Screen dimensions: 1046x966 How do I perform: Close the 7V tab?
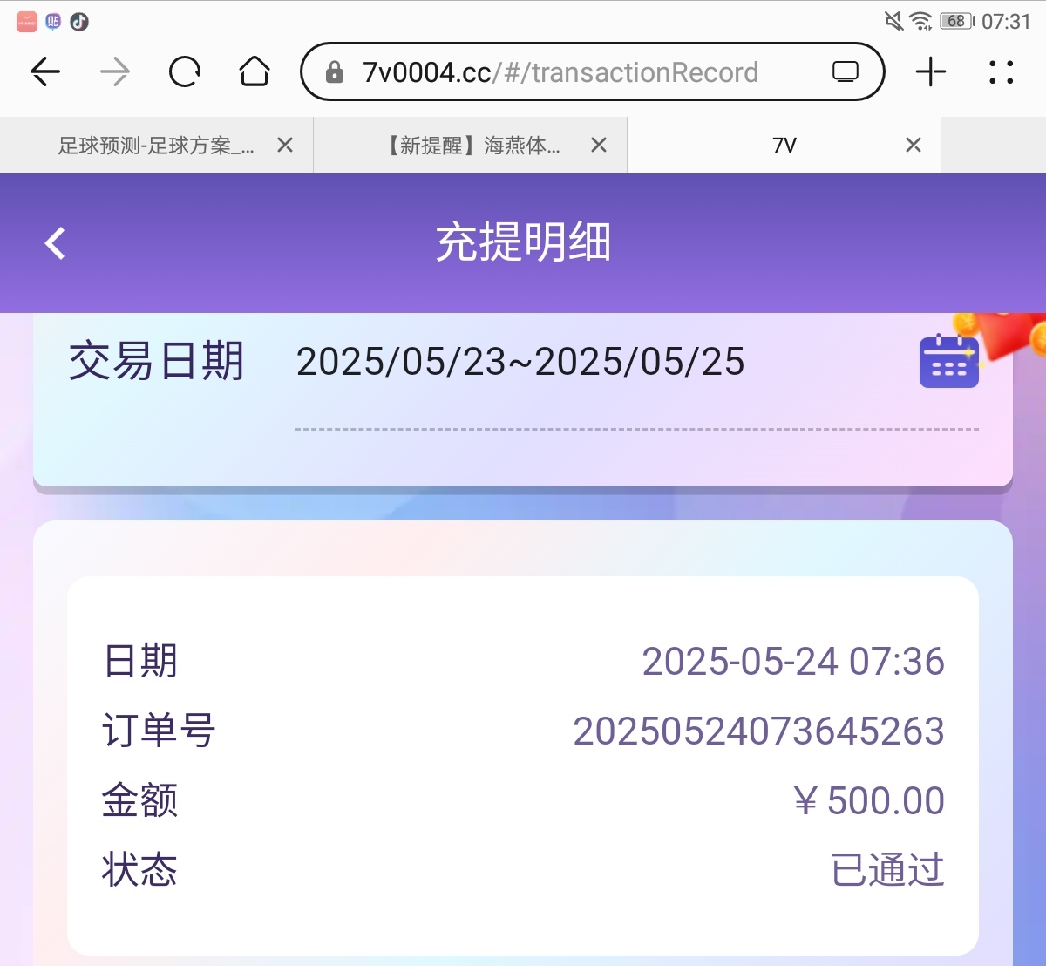tap(914, 146)
